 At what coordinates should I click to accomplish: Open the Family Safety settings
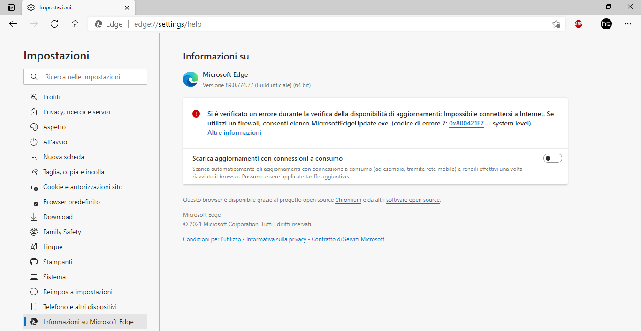tap(85, 232)
